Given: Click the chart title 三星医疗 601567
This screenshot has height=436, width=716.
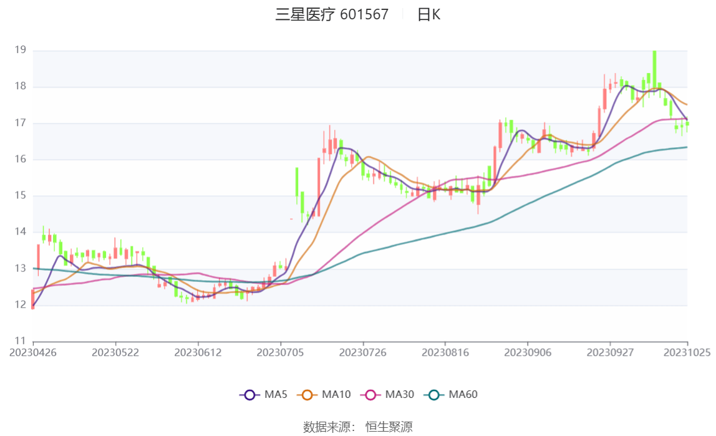Looking at the screenshot, I should 332,14.
